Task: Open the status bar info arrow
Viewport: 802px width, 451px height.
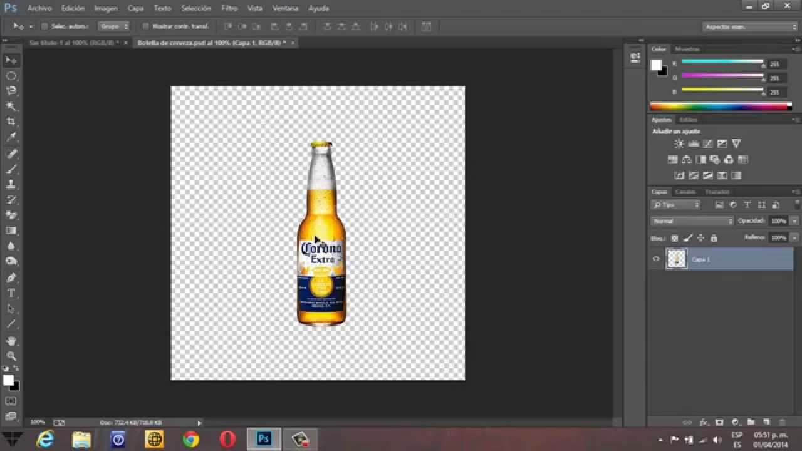Action: (x=200, y=423)
